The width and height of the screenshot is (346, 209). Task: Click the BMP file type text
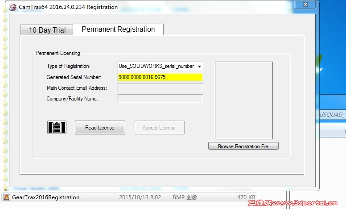(185, 197)
